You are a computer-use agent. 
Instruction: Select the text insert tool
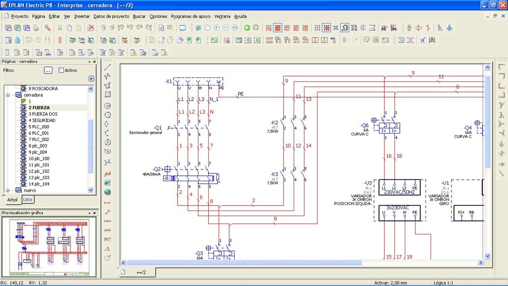pyautogui.click(x=108, y=173)
